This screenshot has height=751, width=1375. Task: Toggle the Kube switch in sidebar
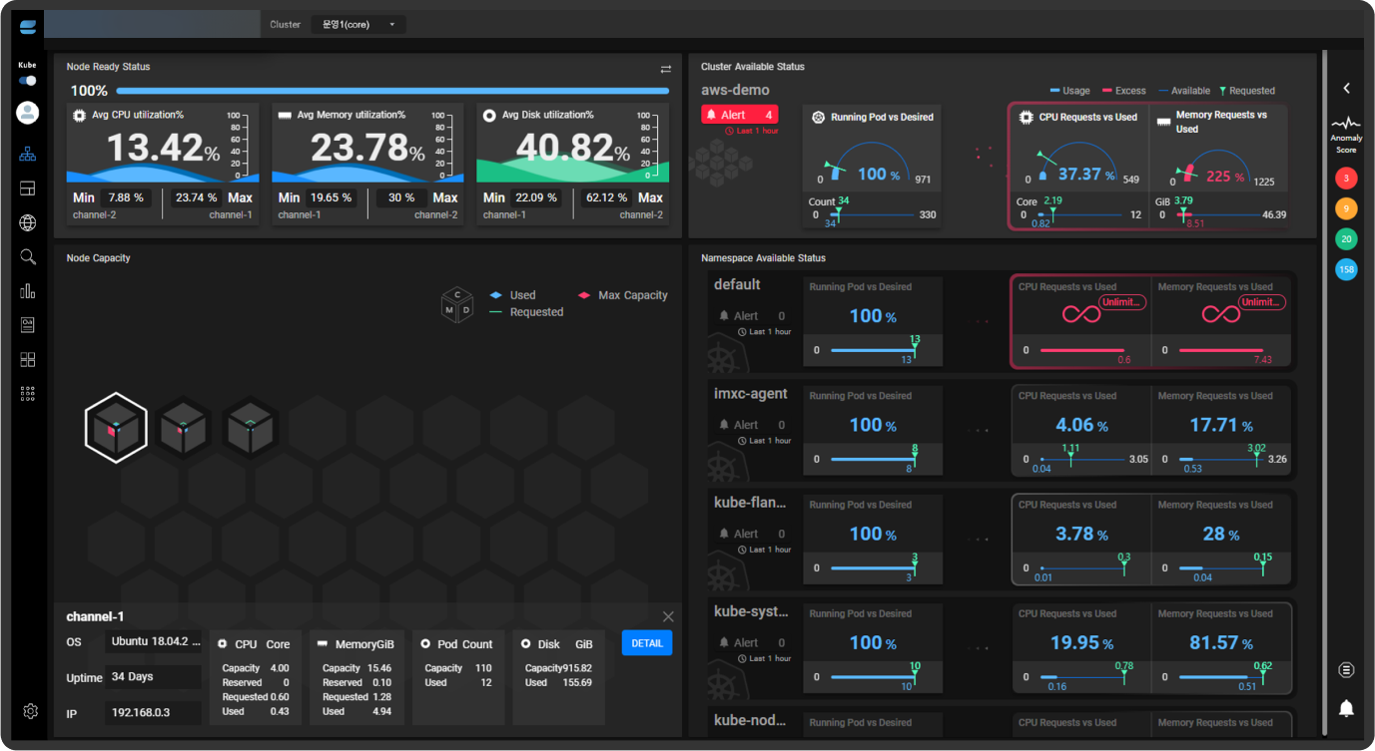[27, 81]
